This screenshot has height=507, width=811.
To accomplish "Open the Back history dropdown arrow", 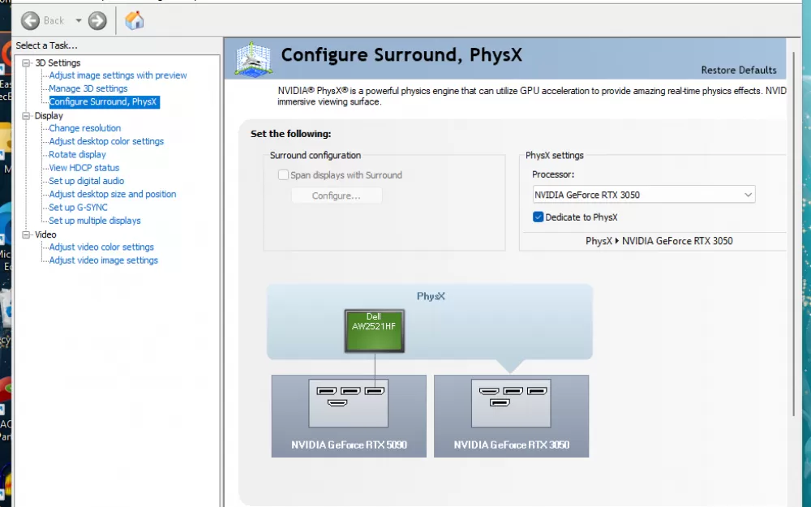I will (79, 21).
